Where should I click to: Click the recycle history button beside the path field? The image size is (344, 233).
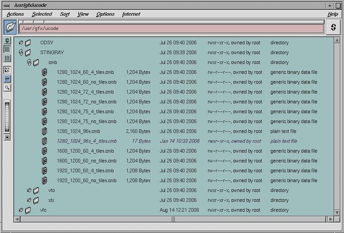coord(333,27)
